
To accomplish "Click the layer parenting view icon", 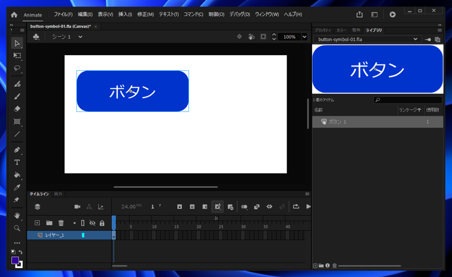I will tap(89, 207).
